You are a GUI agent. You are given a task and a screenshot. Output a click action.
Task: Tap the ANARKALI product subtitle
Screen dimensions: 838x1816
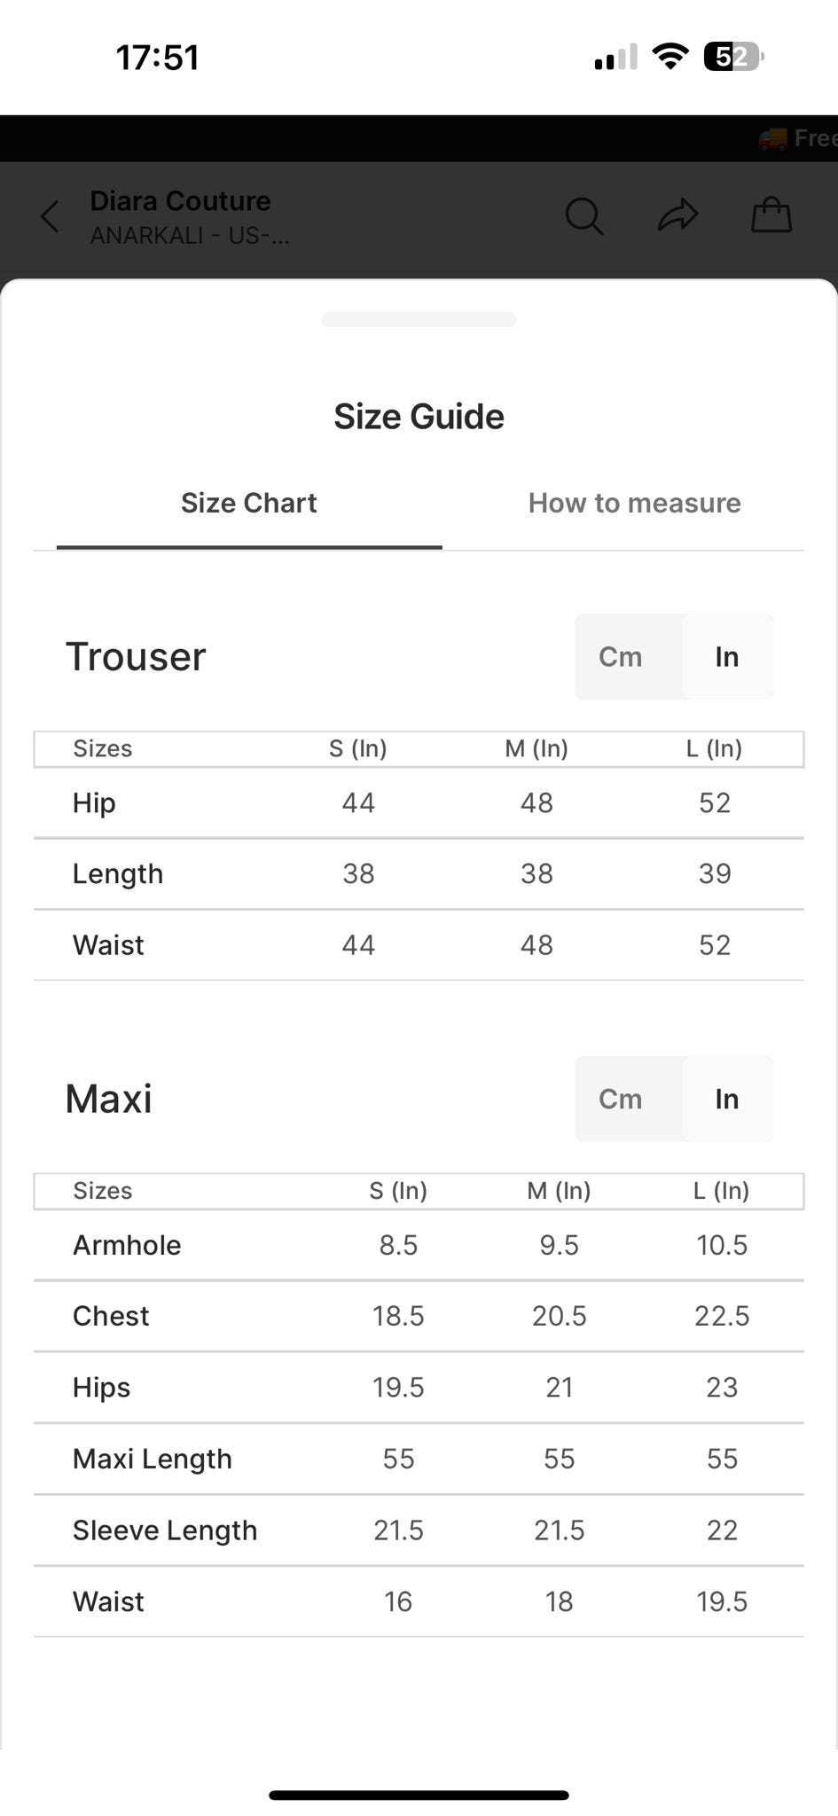pos(190,236)
